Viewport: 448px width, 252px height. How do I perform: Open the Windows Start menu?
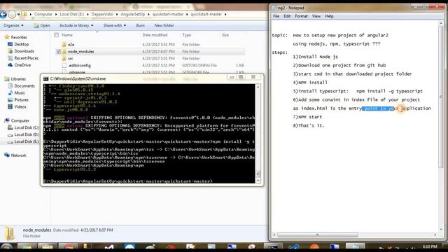pyautogui.click(x=6, y=247)
